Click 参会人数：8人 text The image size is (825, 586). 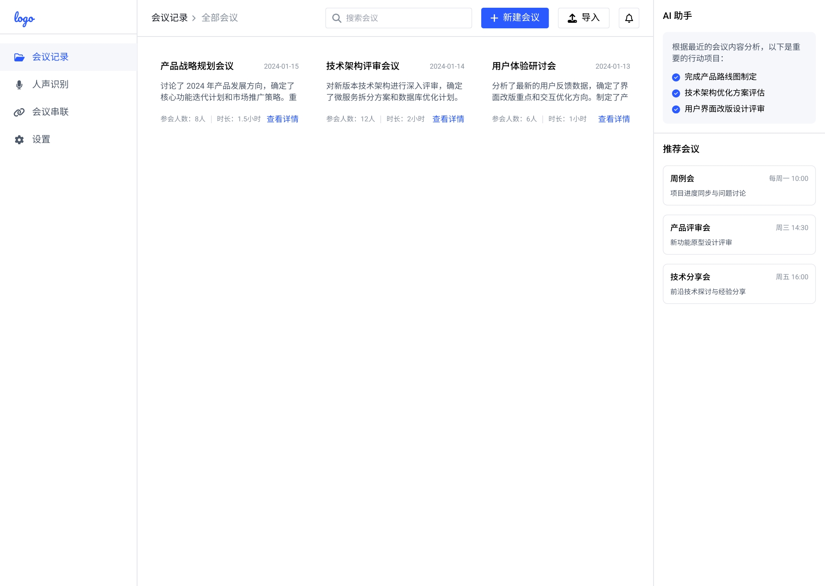tap(183, 119)
